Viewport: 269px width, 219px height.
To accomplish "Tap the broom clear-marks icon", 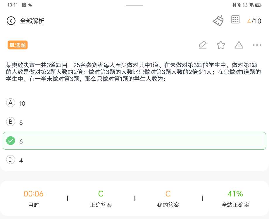I will pos(218,21).
